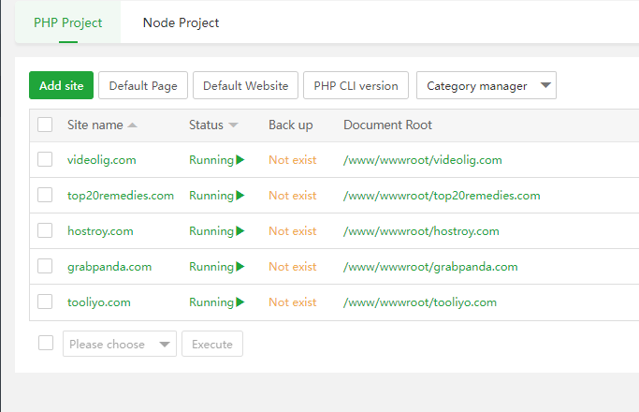The image size is (639, 412).
Task: Open site top20remedies.com settings
Action: point(121,196)
